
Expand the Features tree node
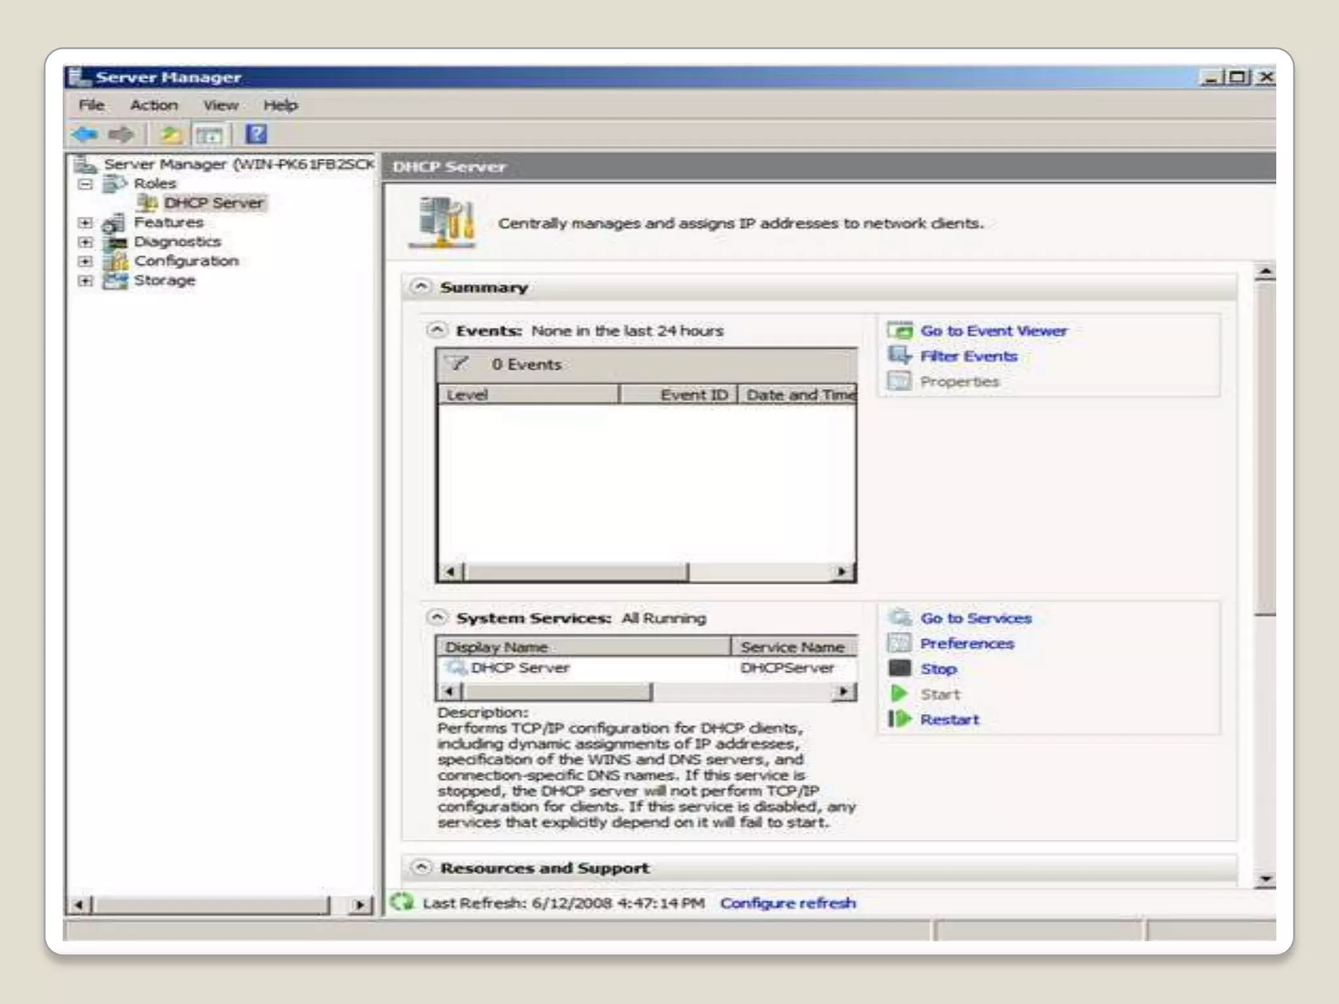click(85, 222)
